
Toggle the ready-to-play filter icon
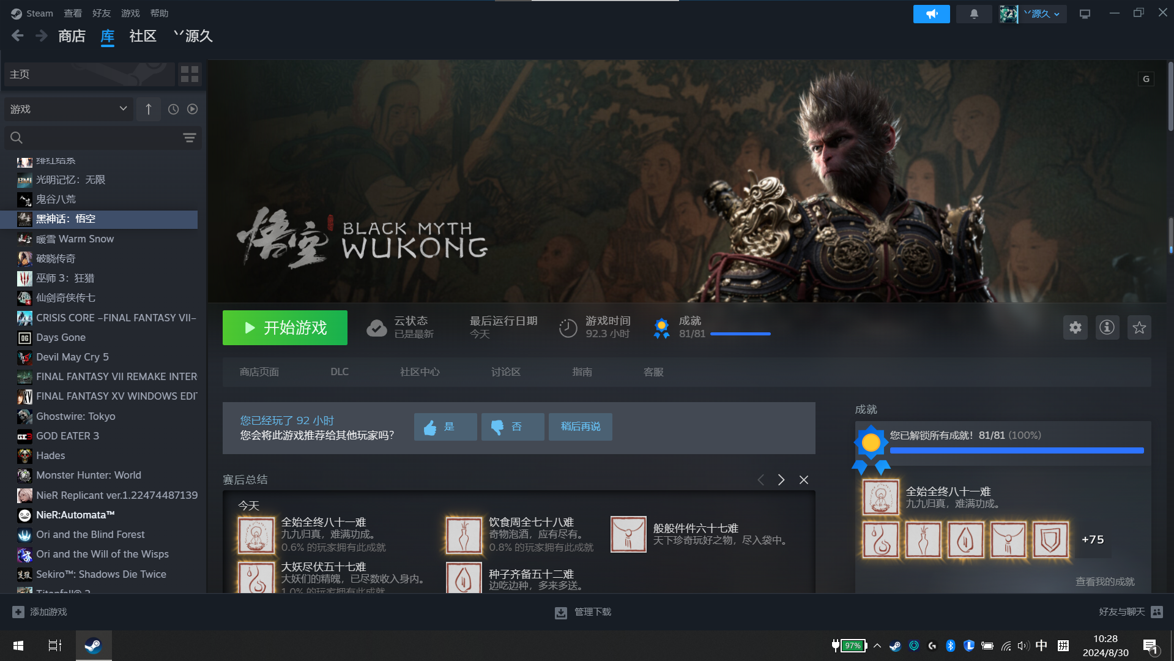[192, 109]
